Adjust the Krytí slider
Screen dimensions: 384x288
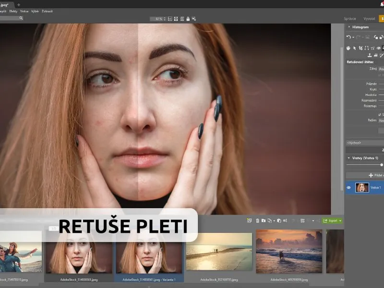pos(381,89)
